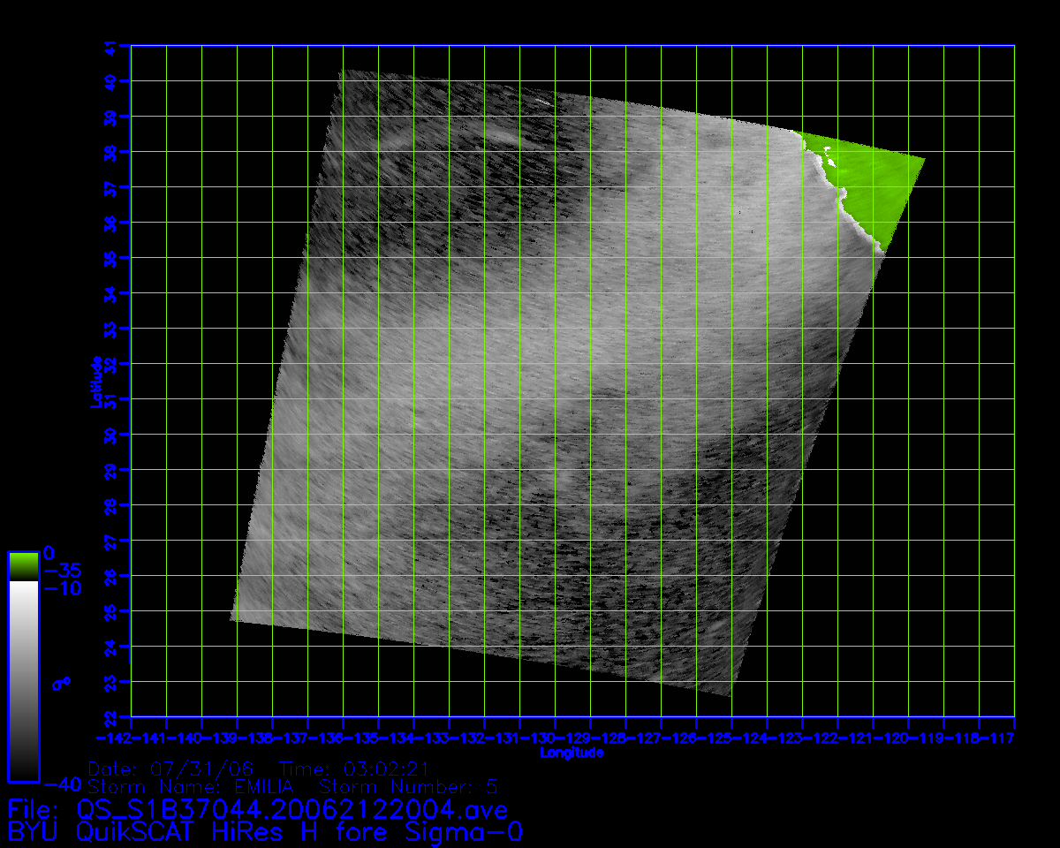Click the Longitude axis title
Screen dimensions: 1060x848
[x=572, y=753]
